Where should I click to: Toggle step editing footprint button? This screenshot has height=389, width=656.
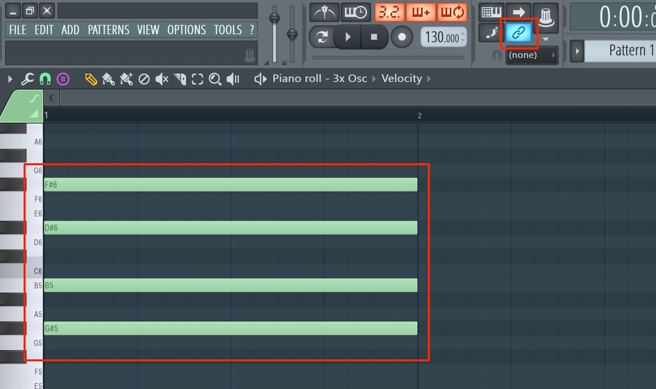tap(491, 33)
